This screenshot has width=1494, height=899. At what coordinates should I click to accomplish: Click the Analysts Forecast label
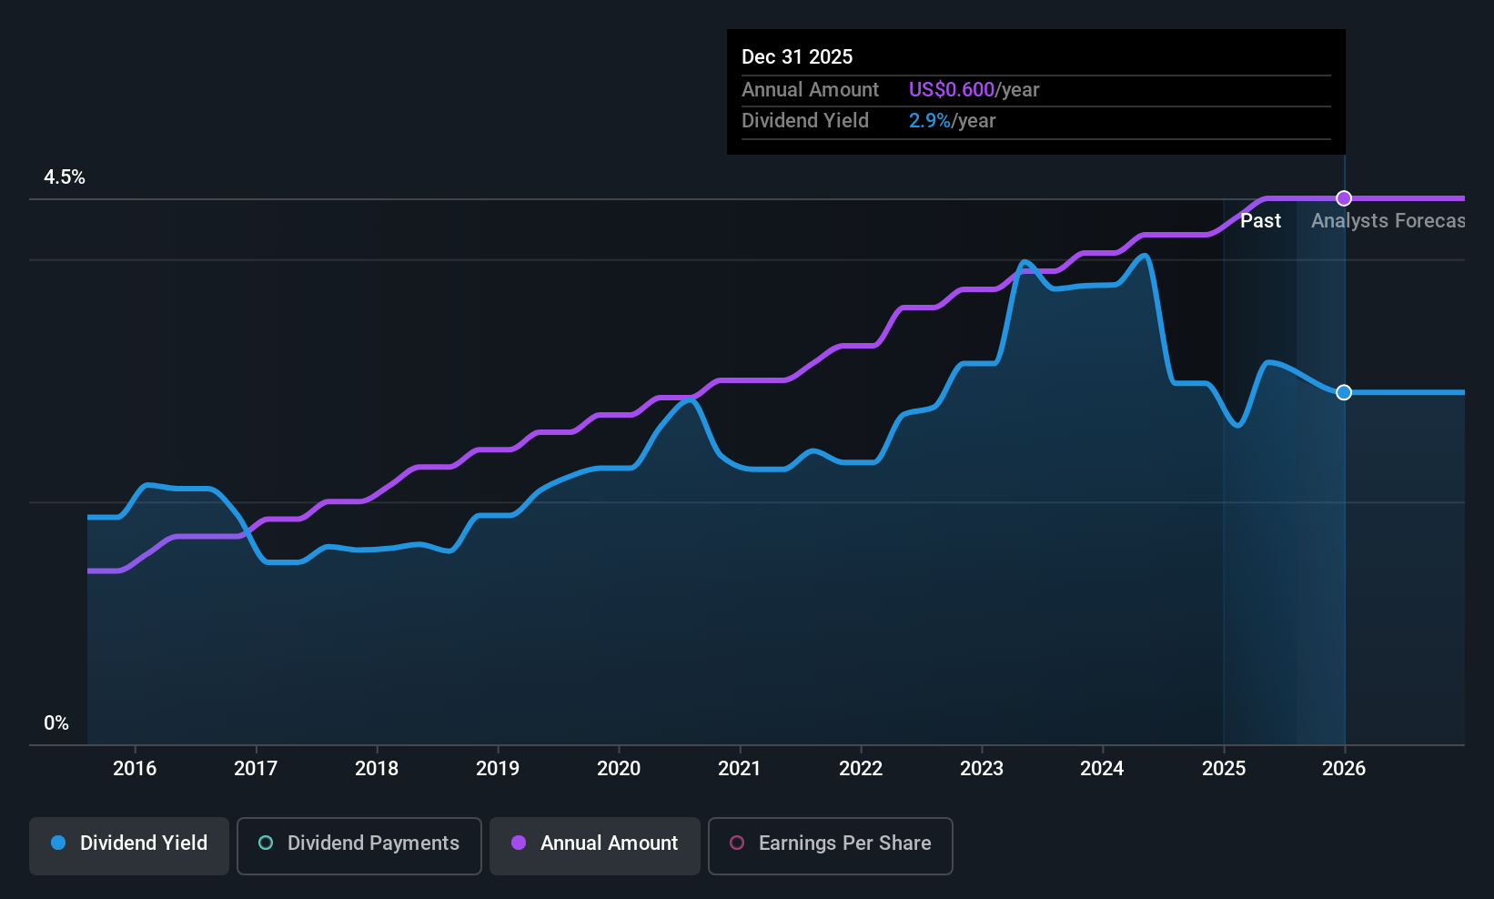coord(1388,221)
